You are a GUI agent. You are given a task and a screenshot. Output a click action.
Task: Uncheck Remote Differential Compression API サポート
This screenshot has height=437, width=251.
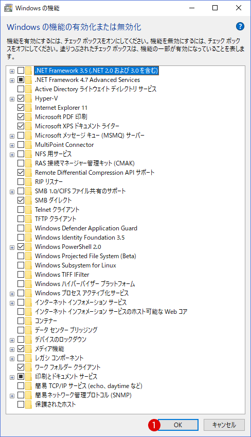pos(21,173)
